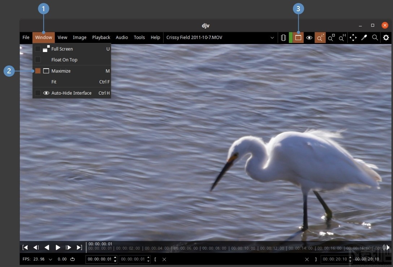Open the settings gear in toolbar
The width and height of the screenshot is (393, 267).
click(x=386, y=38)
